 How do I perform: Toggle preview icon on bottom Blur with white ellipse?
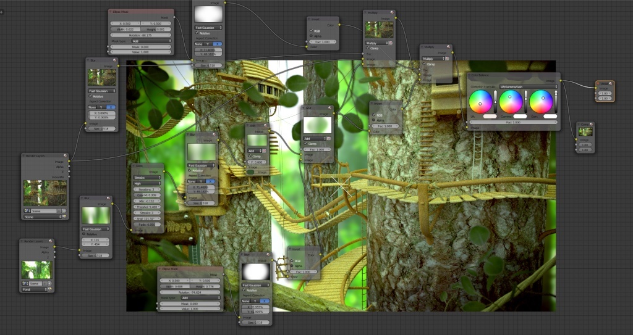[x=268, y=255]
